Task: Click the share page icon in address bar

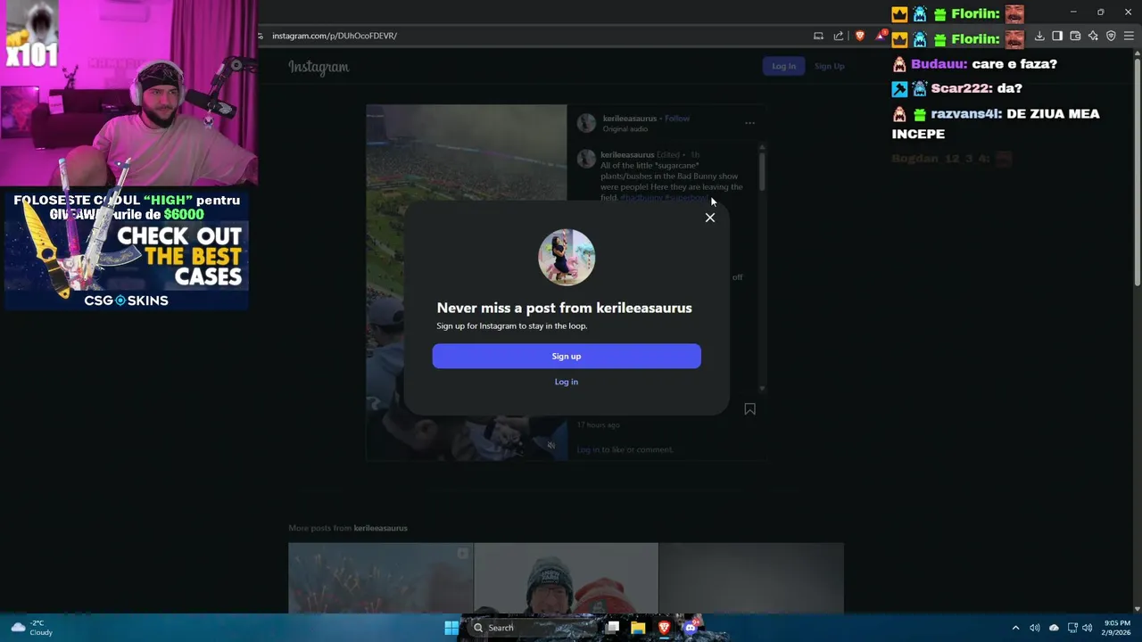Action: pos(839,36)
